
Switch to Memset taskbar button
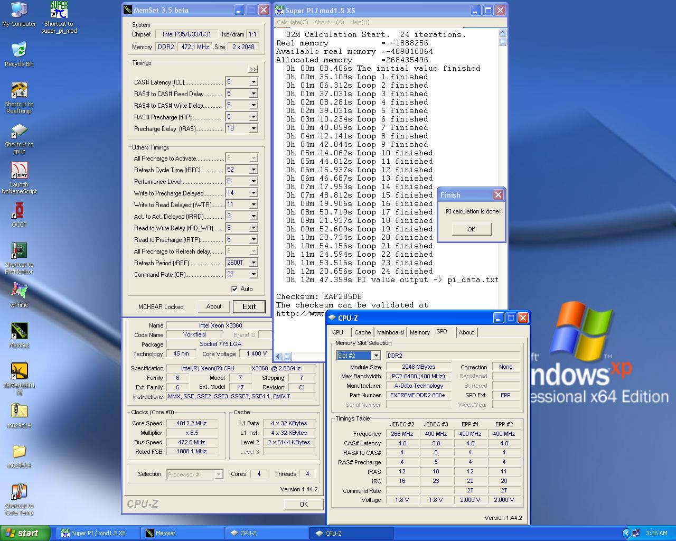click(x=182, y=533)
